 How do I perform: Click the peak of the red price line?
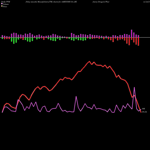(x=89, y=61)
